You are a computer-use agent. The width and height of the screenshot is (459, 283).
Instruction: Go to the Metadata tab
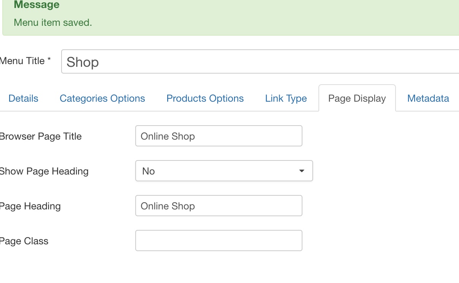428,99
